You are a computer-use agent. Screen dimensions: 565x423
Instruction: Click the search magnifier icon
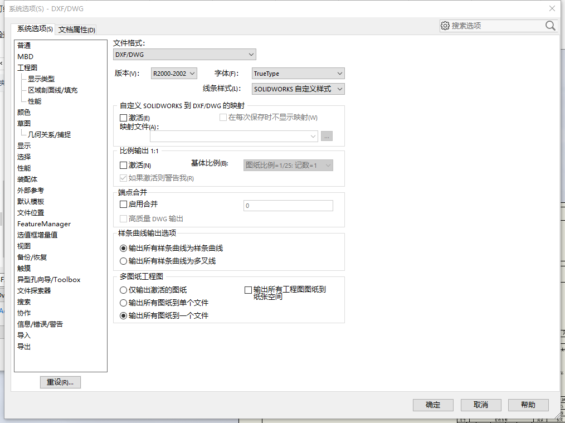coord(550,26)
